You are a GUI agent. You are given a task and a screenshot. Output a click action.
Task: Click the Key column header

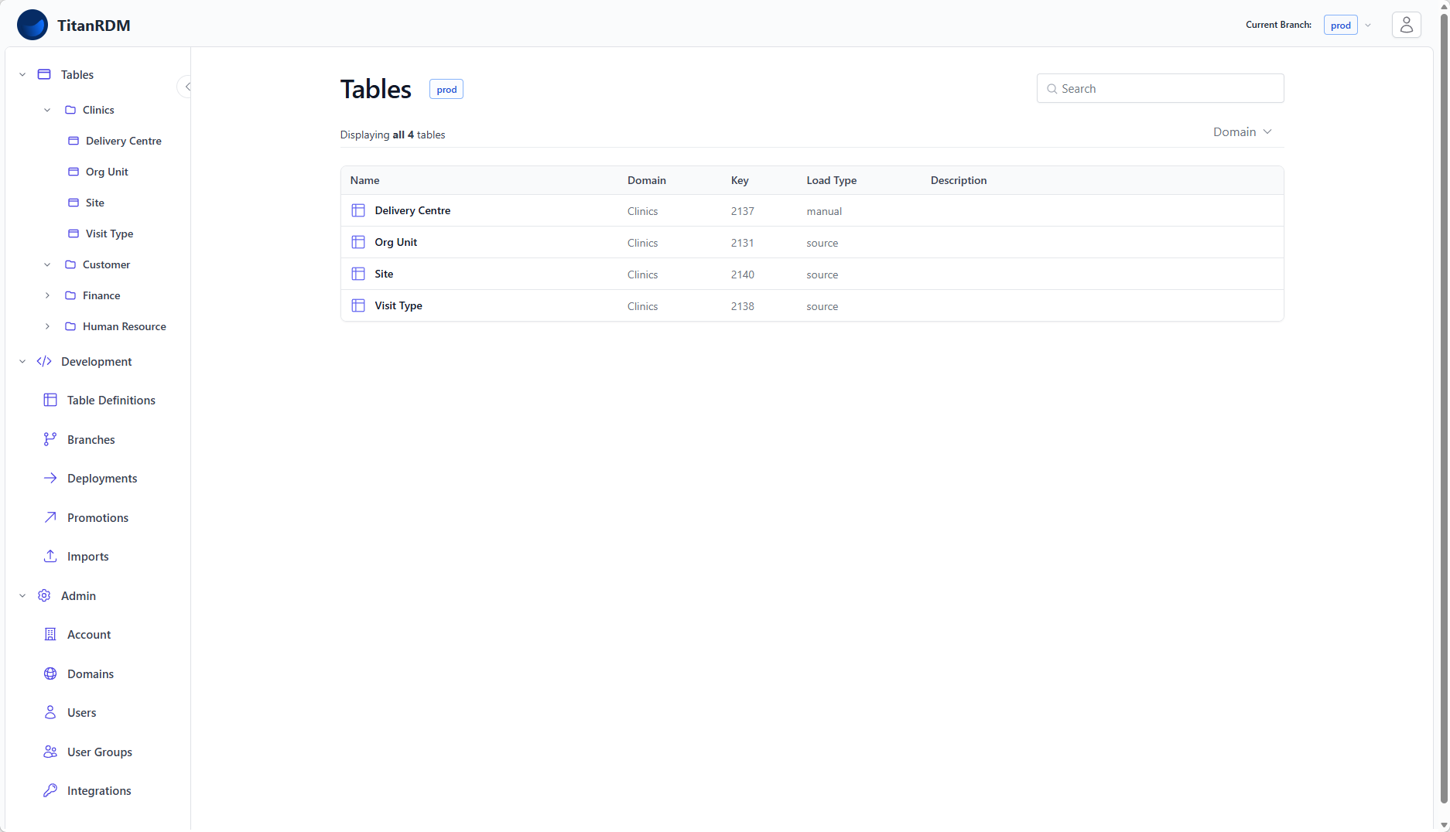coord(740,180)
